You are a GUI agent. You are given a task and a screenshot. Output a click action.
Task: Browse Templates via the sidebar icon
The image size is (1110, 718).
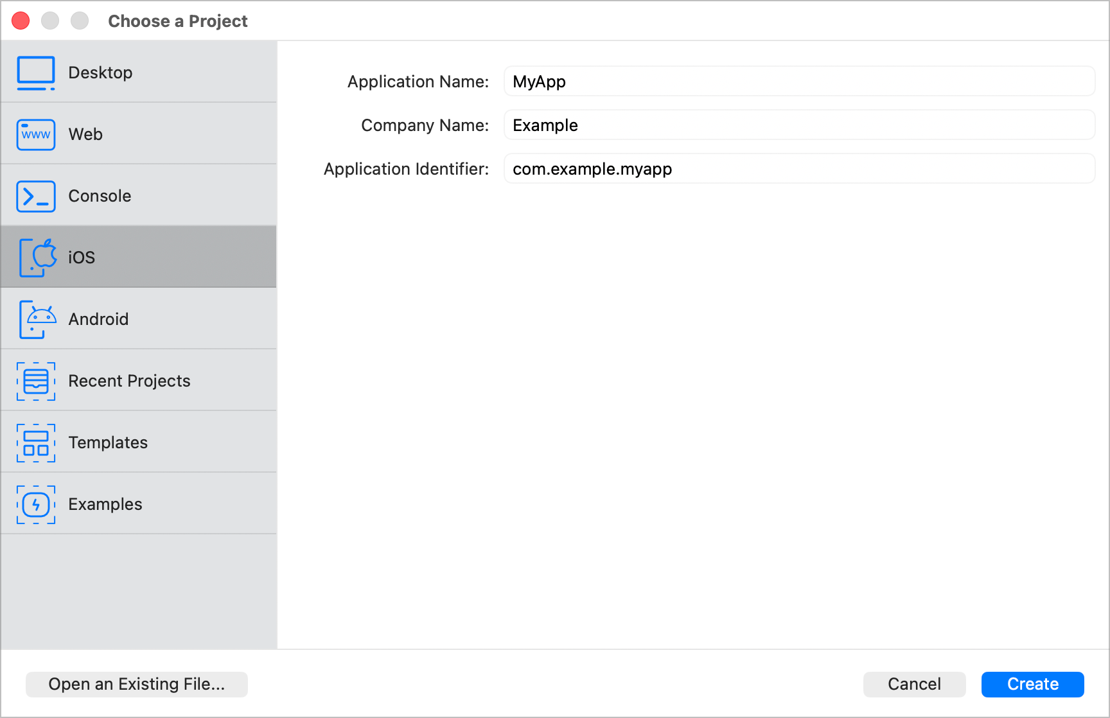36,442
